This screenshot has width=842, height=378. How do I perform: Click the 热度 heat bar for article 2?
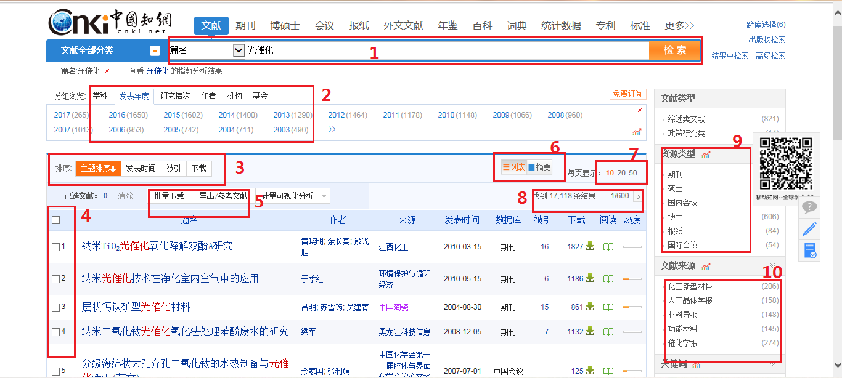coord(632,279)
